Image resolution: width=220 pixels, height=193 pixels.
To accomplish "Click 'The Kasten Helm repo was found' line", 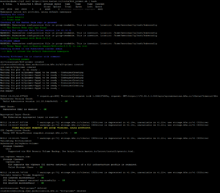I will tap(24, 28).
